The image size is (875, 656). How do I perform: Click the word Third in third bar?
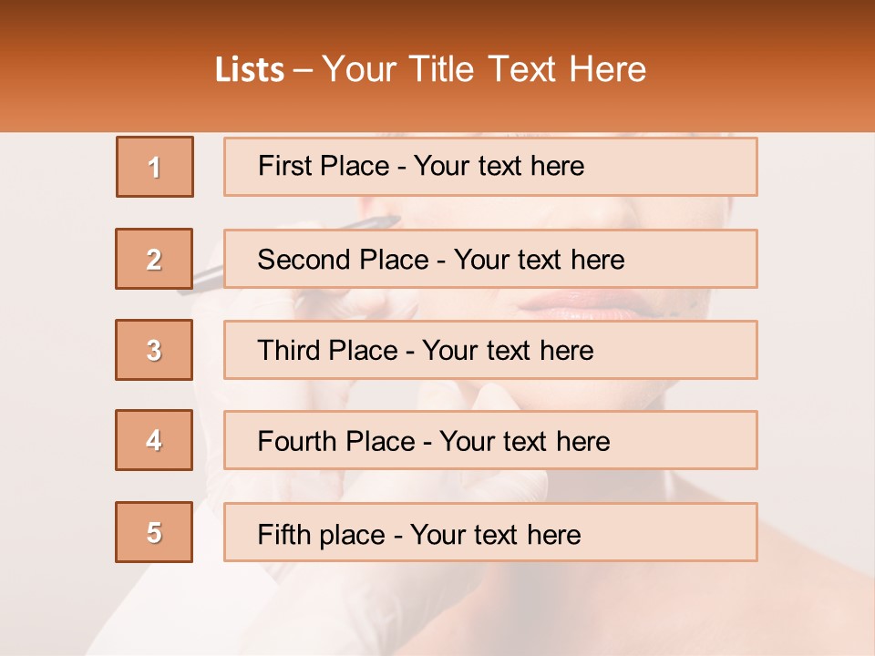coord(289,350)
